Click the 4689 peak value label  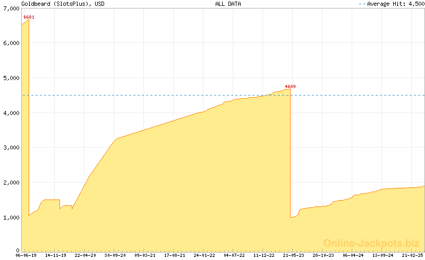pos(290,86)
